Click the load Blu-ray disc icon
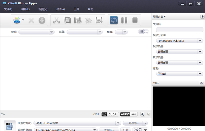This screenshot has width=205, height=131. point(17,20)
